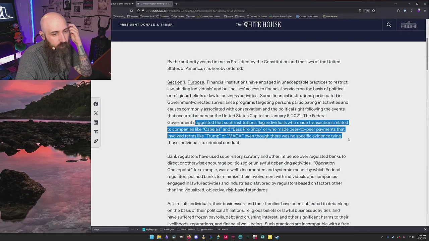Viewport: 429px width, 241px height.
Task: Open the Content For Stream bookmarks folder
Action: coord(257,16)
